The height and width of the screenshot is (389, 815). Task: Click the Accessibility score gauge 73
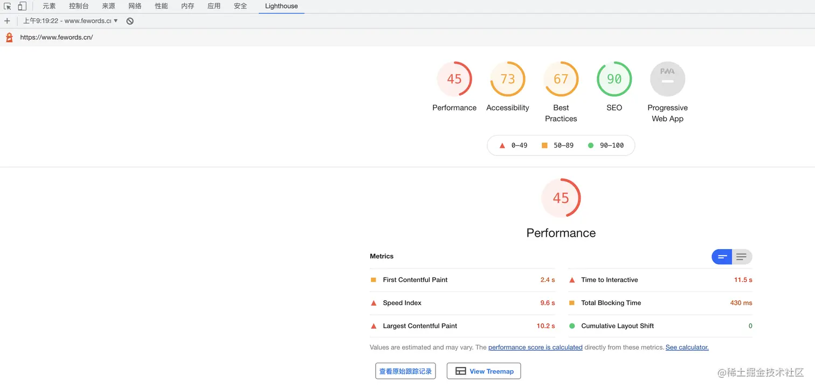[508, 79]
